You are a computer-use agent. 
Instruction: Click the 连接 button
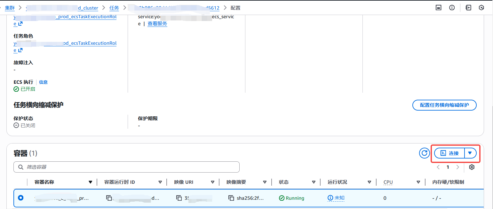click(449, 153)
